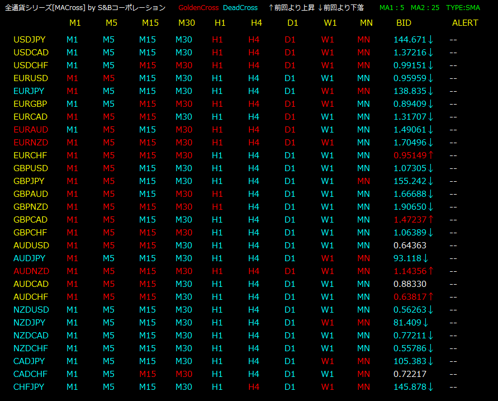The height and width of the screenshot is (401, 498).
Task: Click the CADCHF bid 0.72217
Action: coord(410,374)
